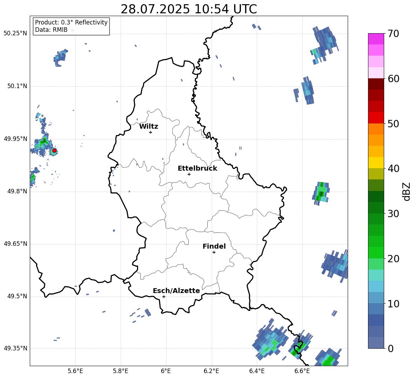Click the 6.6°E longitude label
The width and height of the screenshot is (415, 378).
point(302,371)
